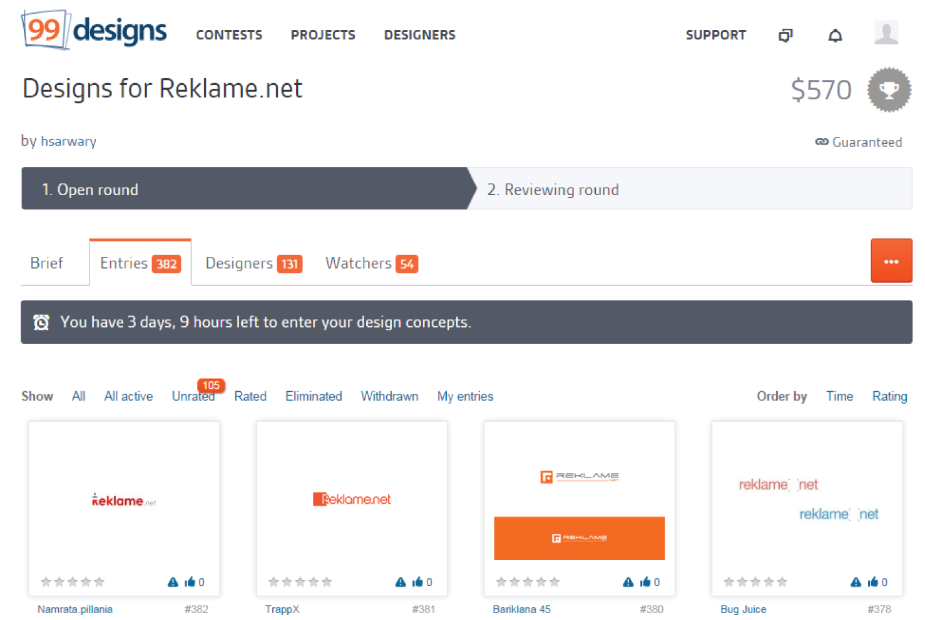Click the trophy prize badge icon
Viewport: 925px width, 620px height.
click(889, 90)
